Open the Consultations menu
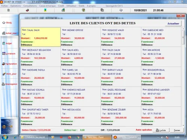The image size is (187, 140). pos(30,6)
